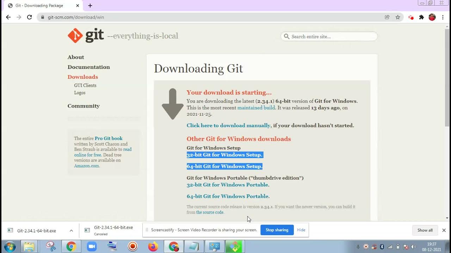The image size is (451, 253).
Task: Click the share page icon in address bar
Action: 387,17
